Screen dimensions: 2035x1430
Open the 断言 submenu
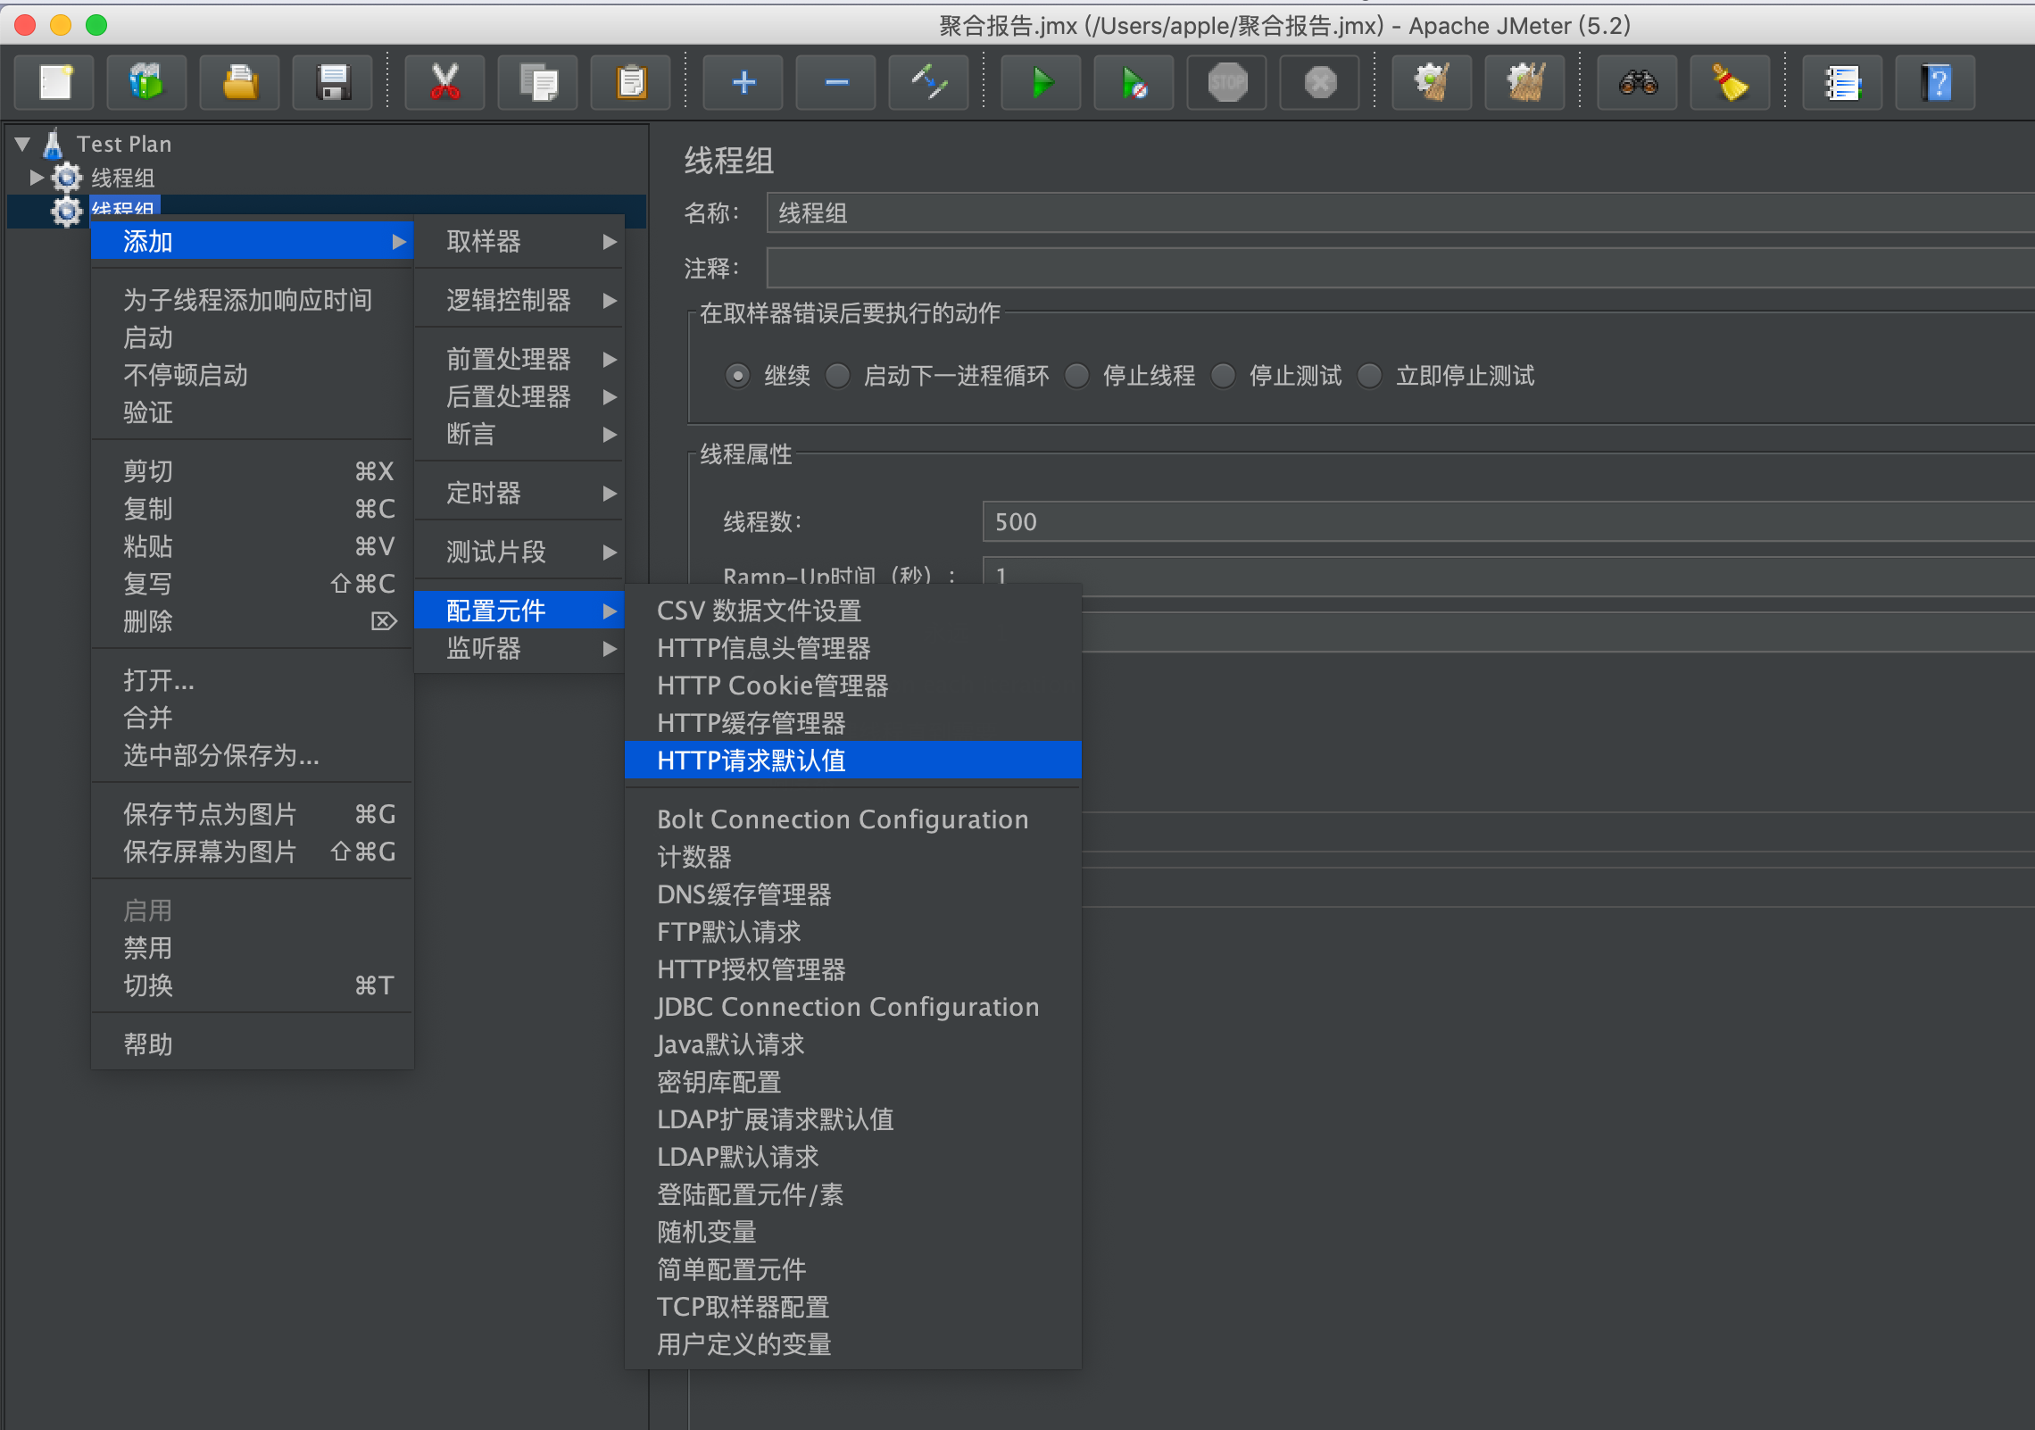tap(519, 434)
